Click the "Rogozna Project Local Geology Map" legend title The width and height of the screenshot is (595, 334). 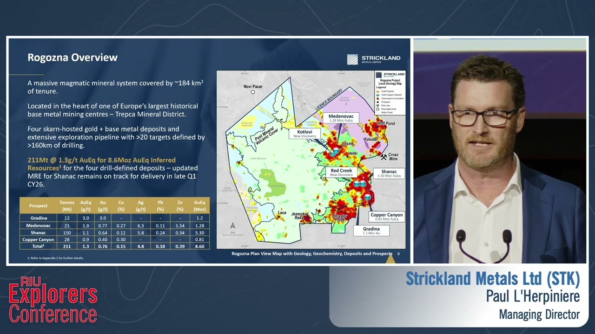point(390,82)
